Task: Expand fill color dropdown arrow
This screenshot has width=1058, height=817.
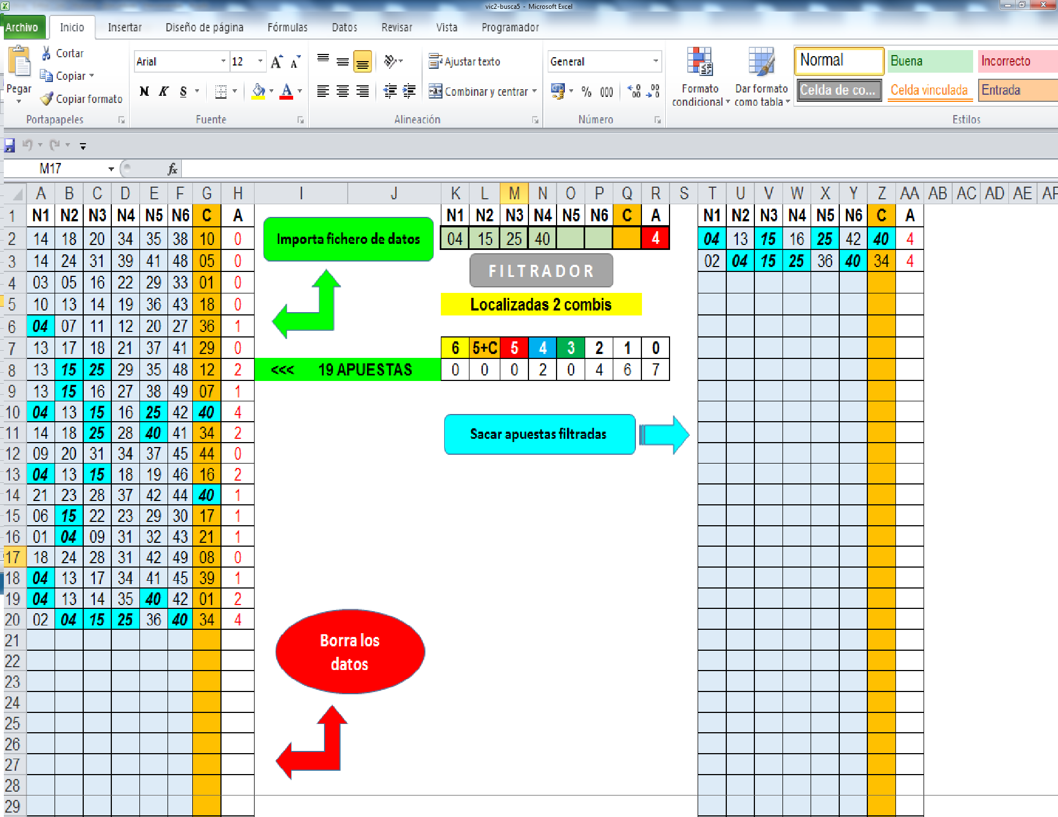Action: click(271, 91)
